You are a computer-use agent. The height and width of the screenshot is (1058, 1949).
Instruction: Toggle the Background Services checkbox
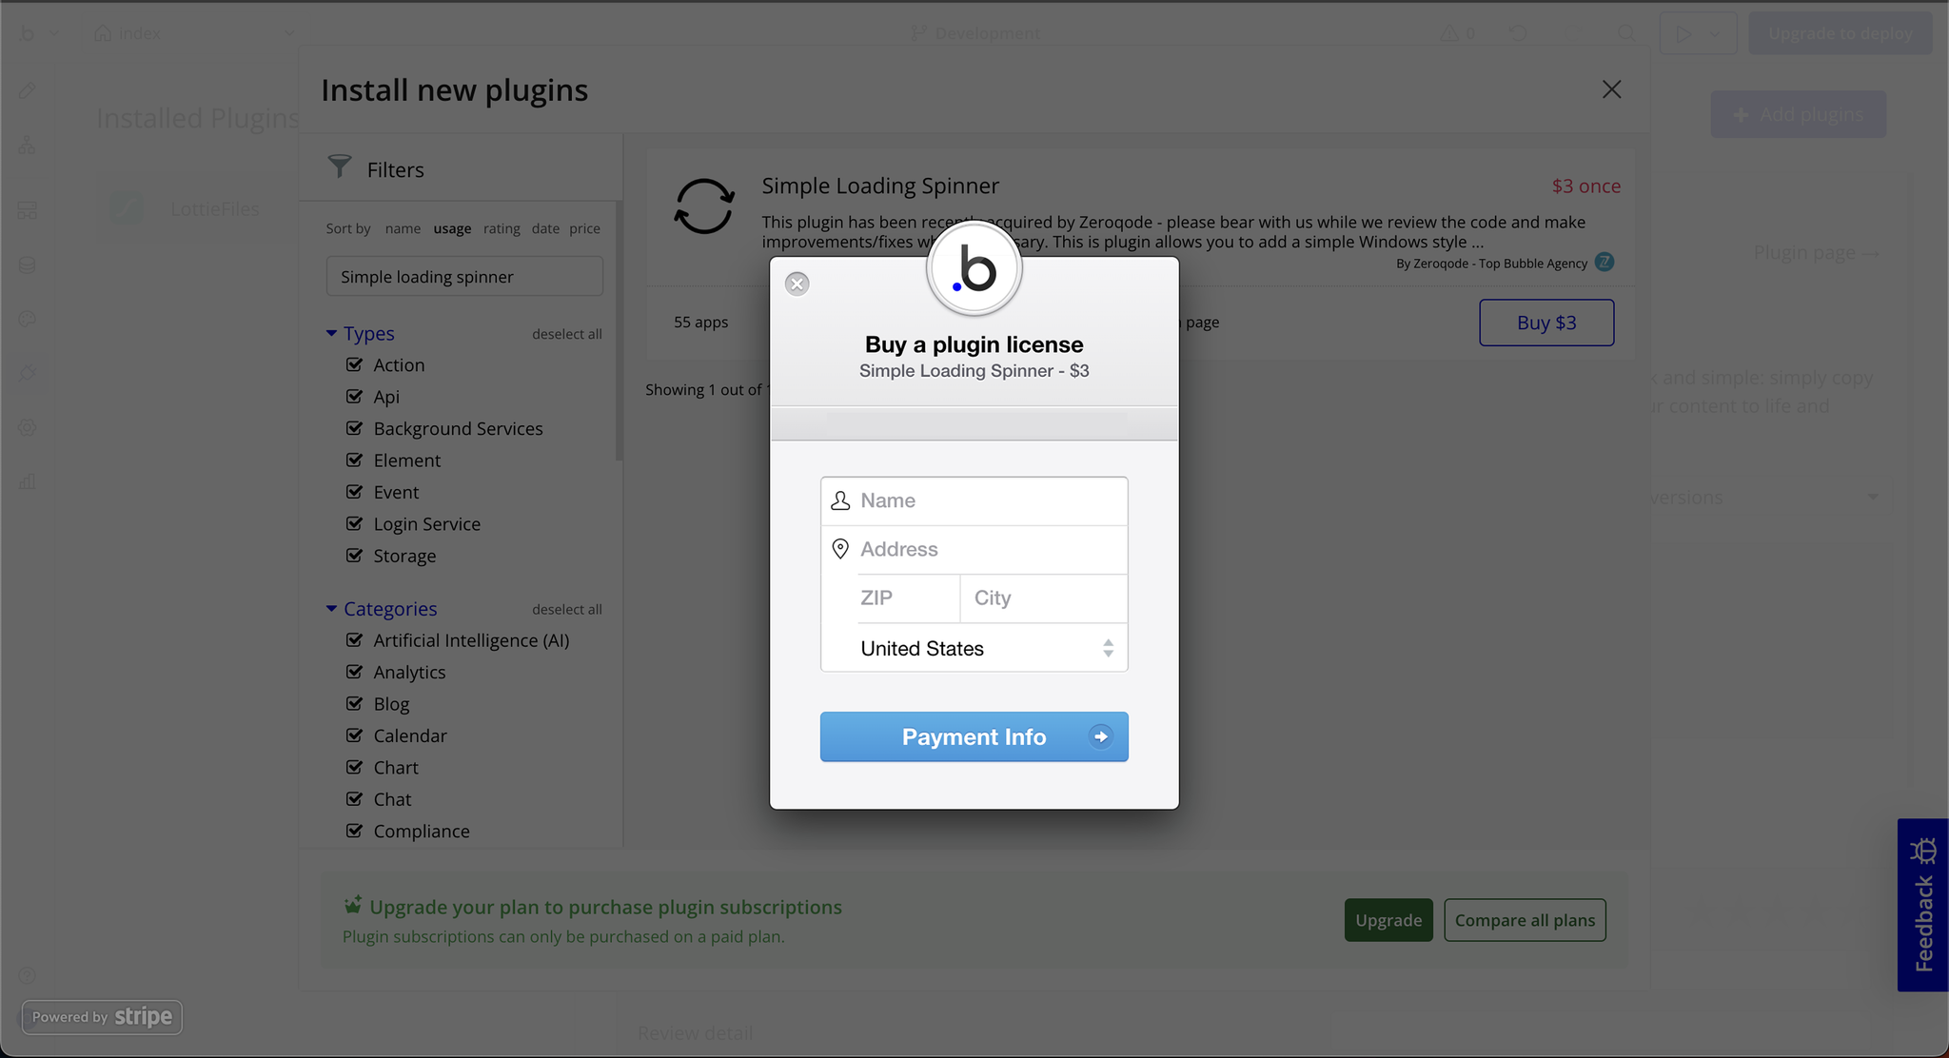(355, 428)
